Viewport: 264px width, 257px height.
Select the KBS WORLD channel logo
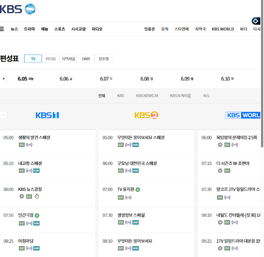pos(243,115)
